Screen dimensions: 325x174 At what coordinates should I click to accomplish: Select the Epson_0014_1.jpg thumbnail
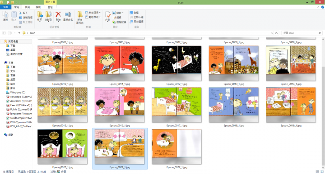[291, 63]
